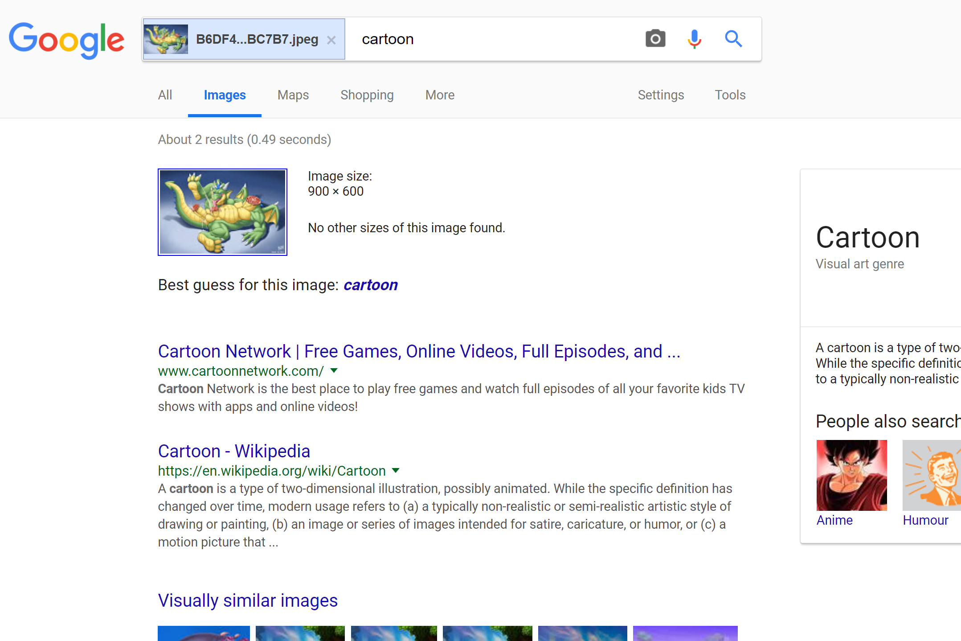961x641 pixels.
Task: Click the 'cartoon' best guess link
Action: (371, 285)
